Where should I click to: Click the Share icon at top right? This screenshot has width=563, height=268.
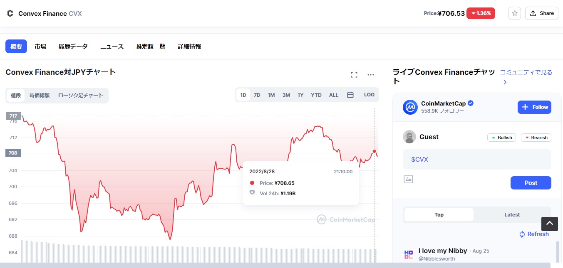coord(541,13)
